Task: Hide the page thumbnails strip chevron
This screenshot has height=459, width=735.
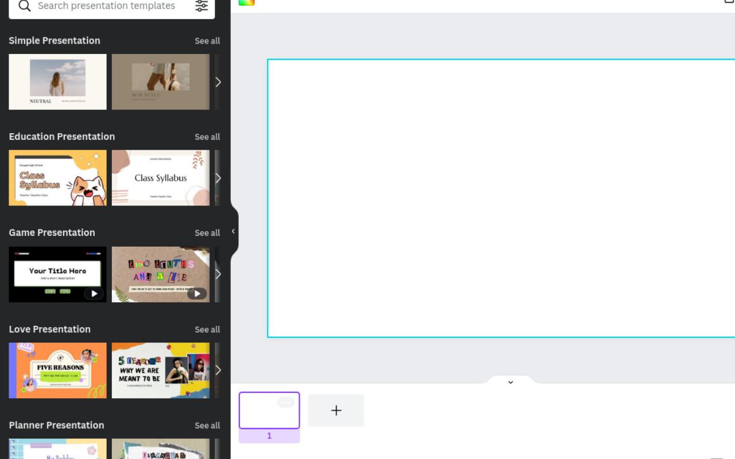Action: 510,382
